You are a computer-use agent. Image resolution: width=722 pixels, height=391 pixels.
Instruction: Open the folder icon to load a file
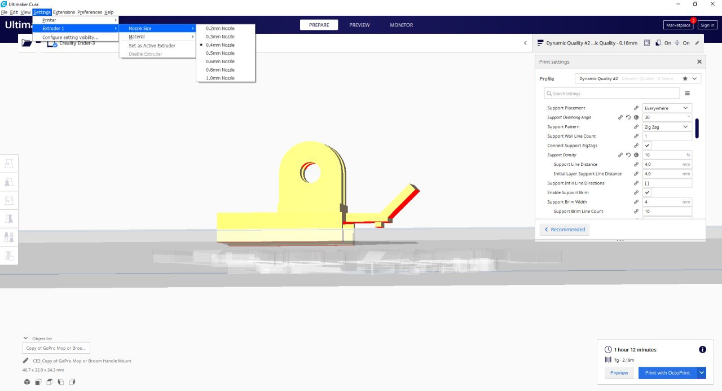(x=27, y=43)
